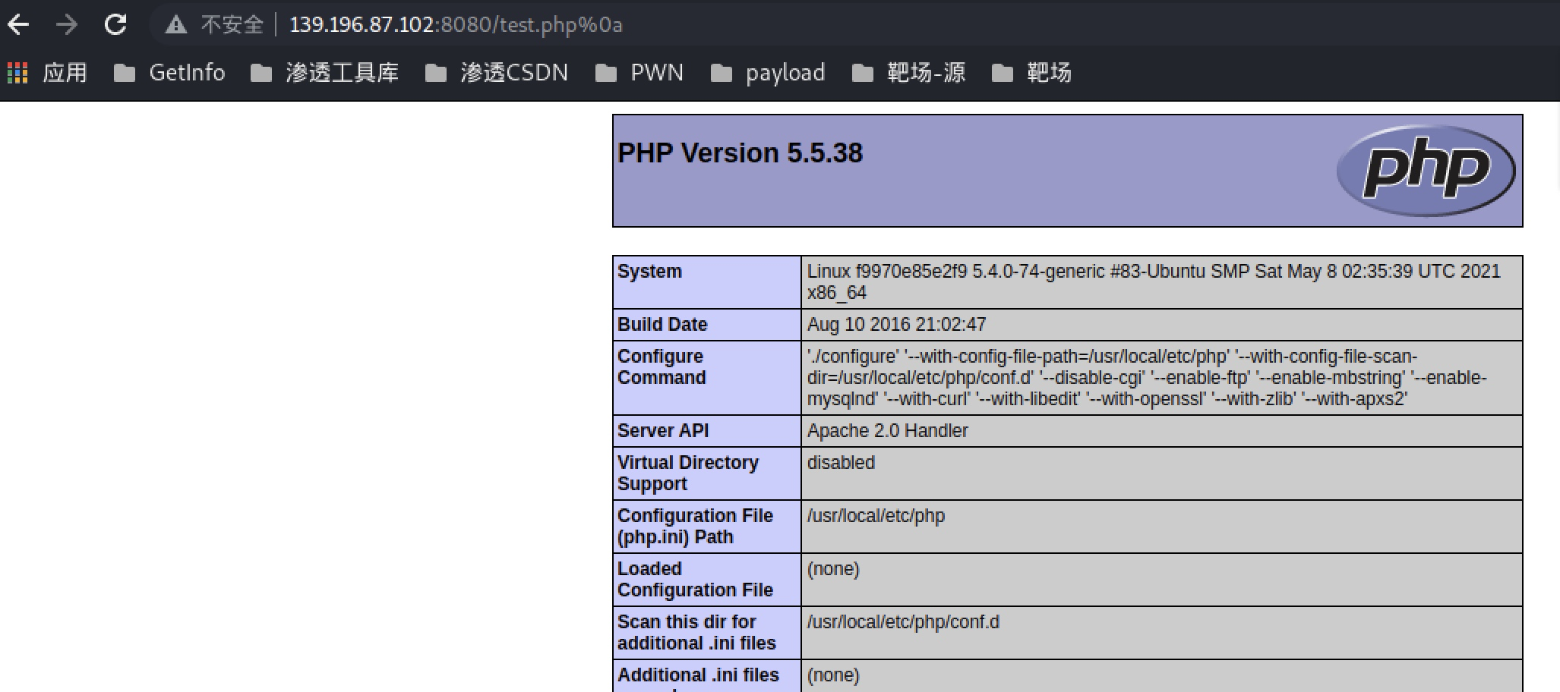This screenshot has height=692, width=1560.
Task: Open the 靶场 bookmark folder
Action: click(1031, 73)
